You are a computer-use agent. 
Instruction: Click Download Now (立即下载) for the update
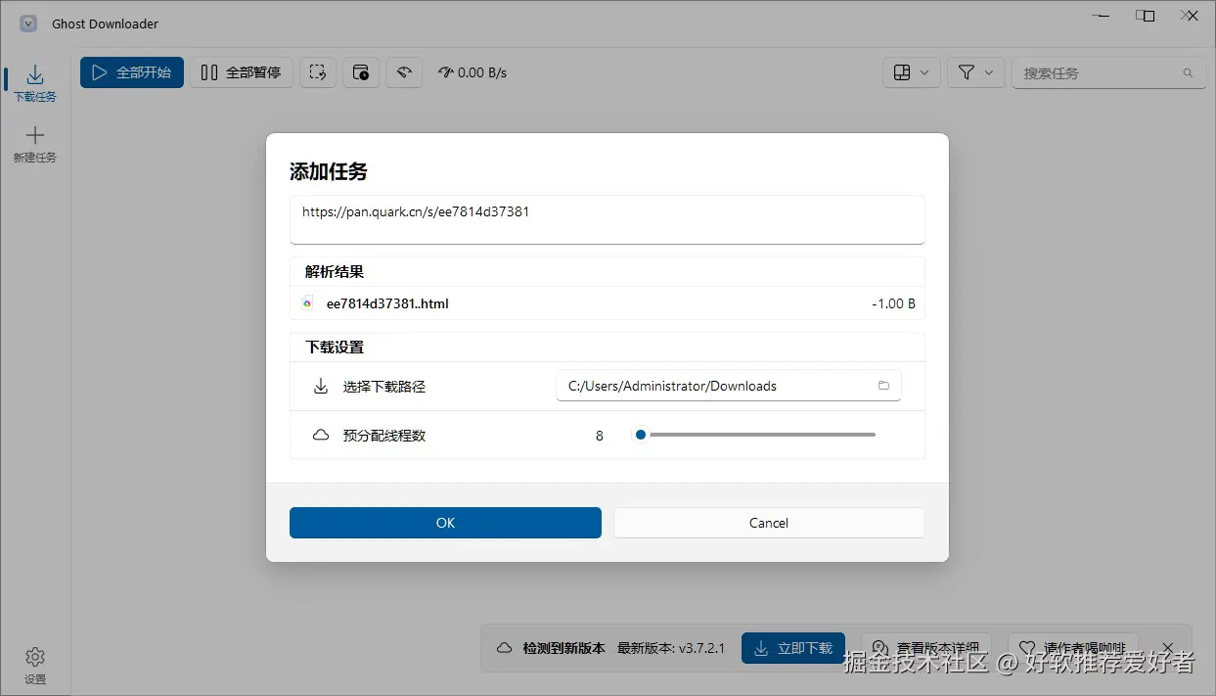[x=793, y=648]
